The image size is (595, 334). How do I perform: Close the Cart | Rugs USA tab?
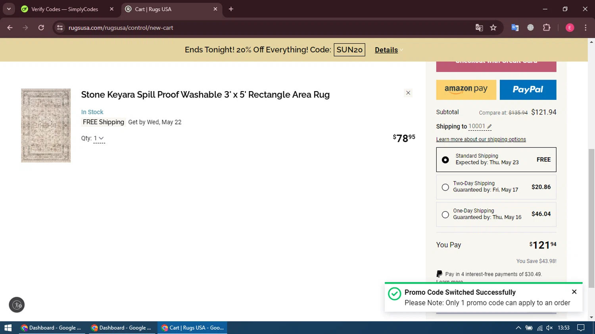(x=215, y=9)
